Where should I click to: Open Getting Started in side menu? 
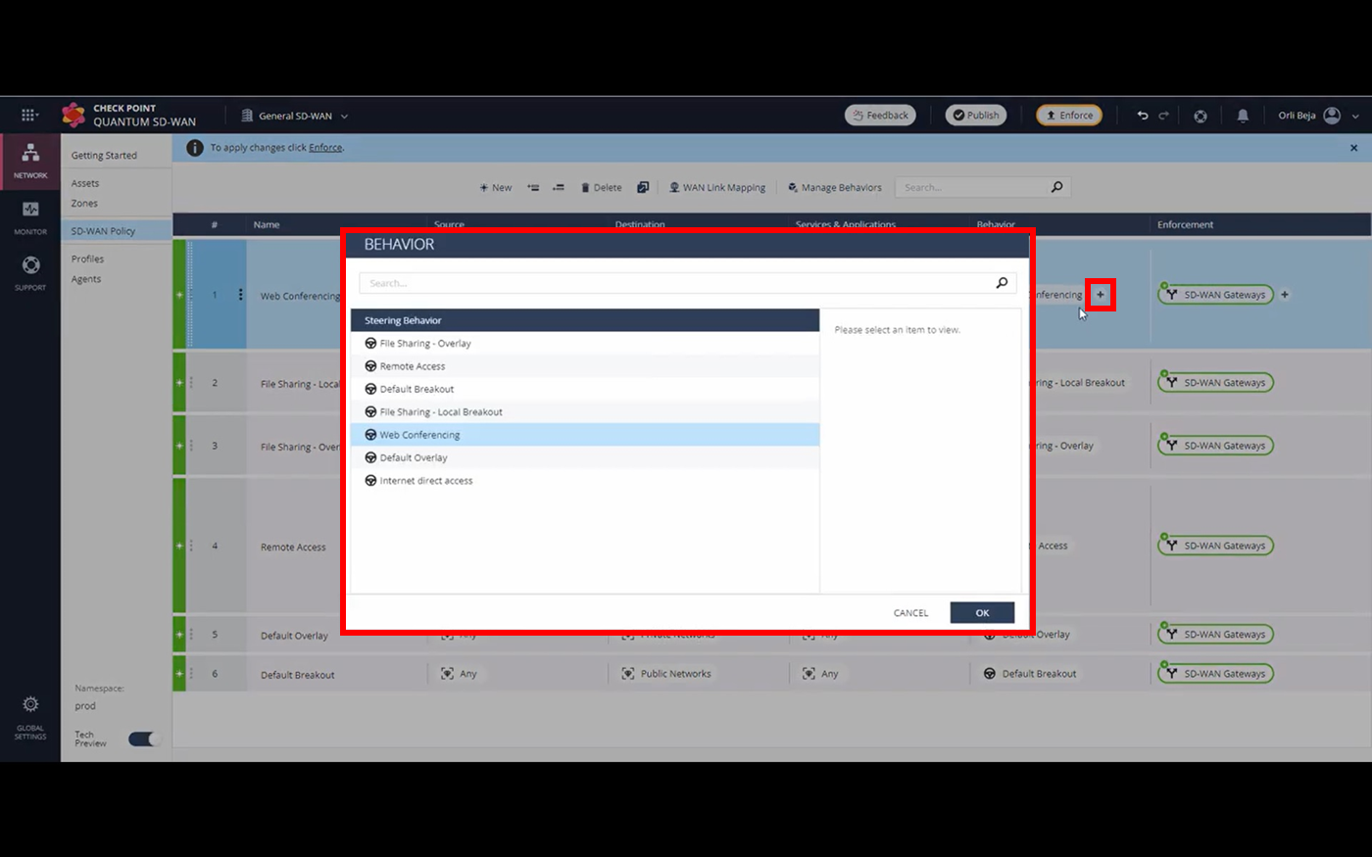[x=104, y=156]
